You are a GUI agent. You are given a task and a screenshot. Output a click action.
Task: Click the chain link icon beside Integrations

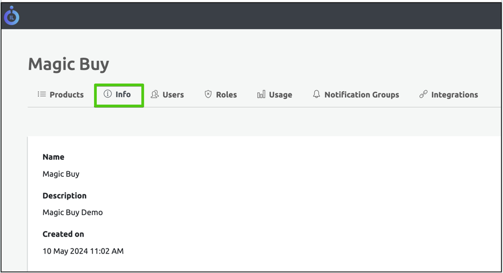(423, 94)
